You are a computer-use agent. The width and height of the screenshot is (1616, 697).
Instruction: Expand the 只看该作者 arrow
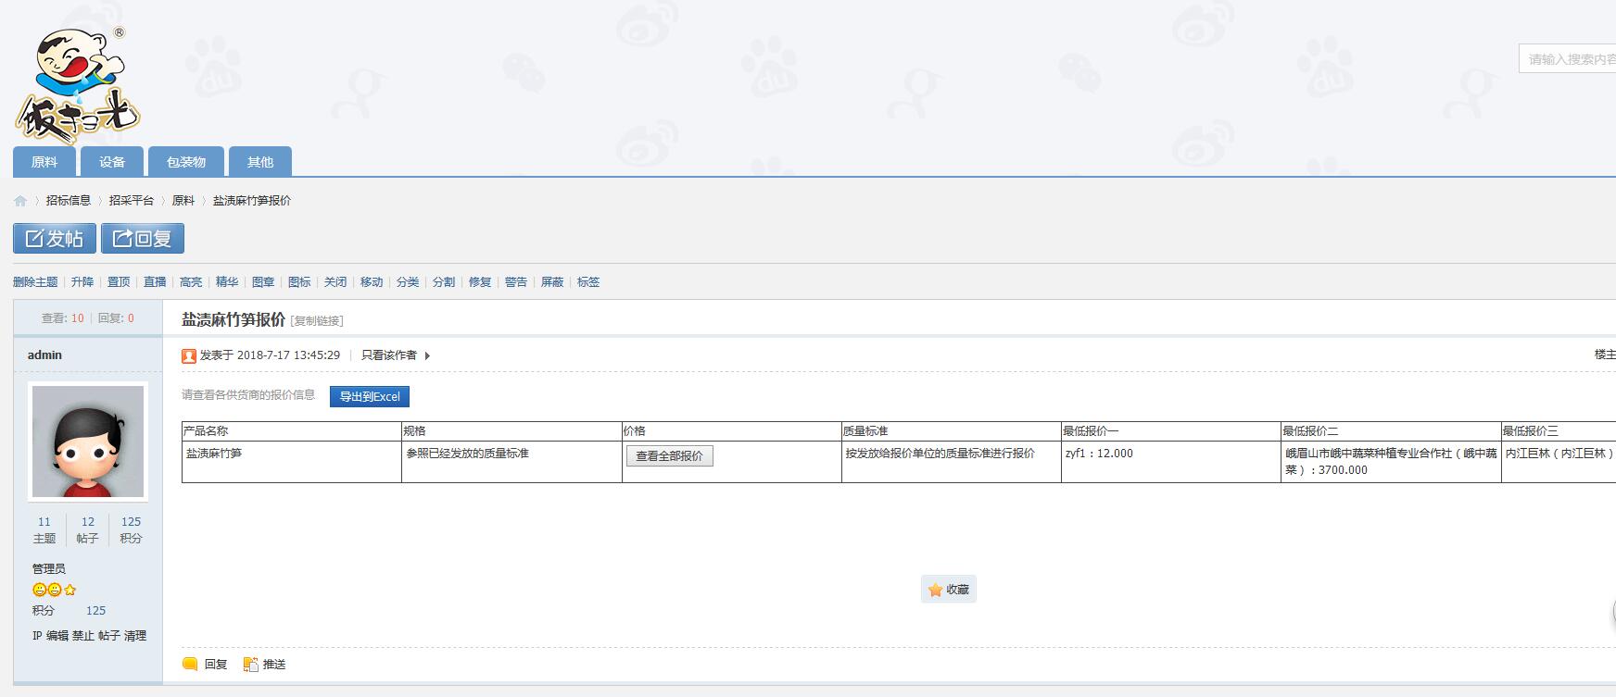pos(427,355)
